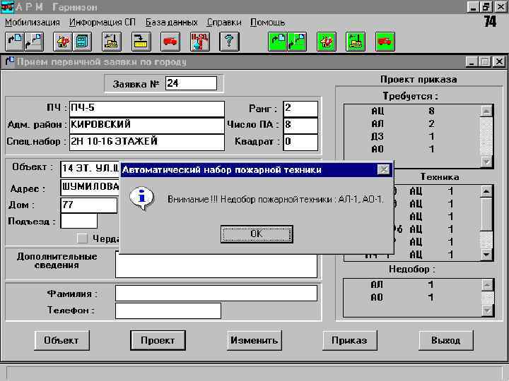Click the green fire truck icon

[x=385, y=42]
